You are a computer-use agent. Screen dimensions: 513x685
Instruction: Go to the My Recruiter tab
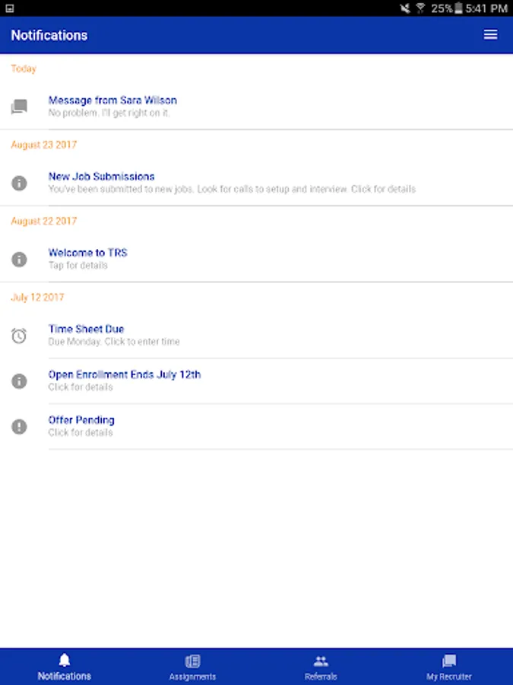coord(448,667)
